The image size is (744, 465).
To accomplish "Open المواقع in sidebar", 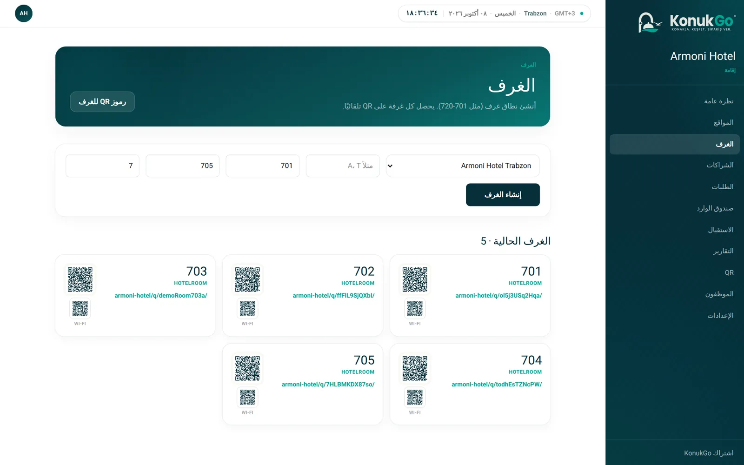I will (675, 122).
